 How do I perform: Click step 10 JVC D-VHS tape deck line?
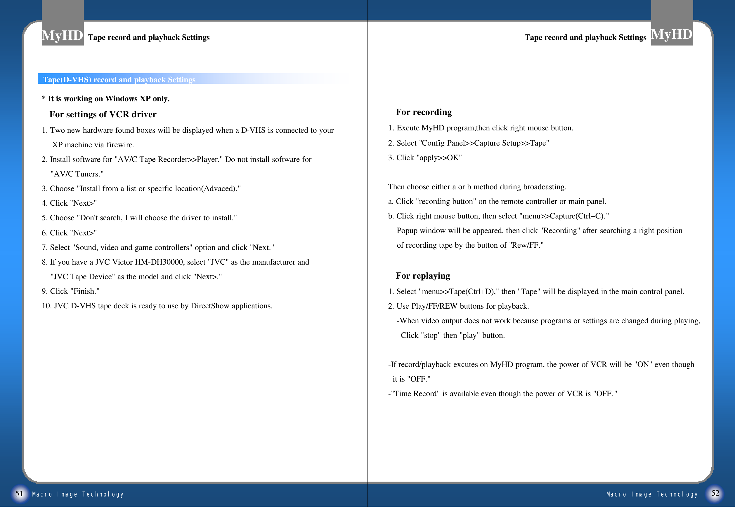pyautogui.click(x=157, y=306)
